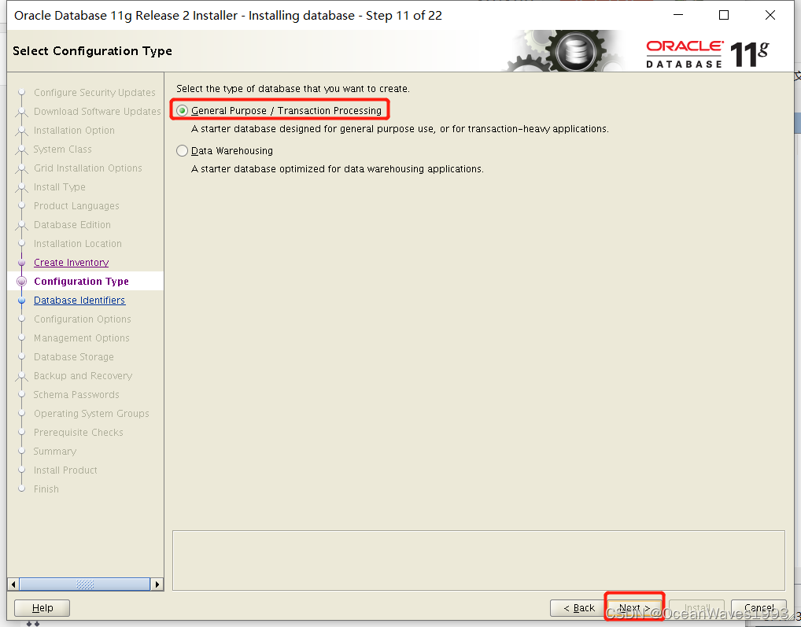Click the Management Options step
This screenshot has width=801, height=627.
81,338
